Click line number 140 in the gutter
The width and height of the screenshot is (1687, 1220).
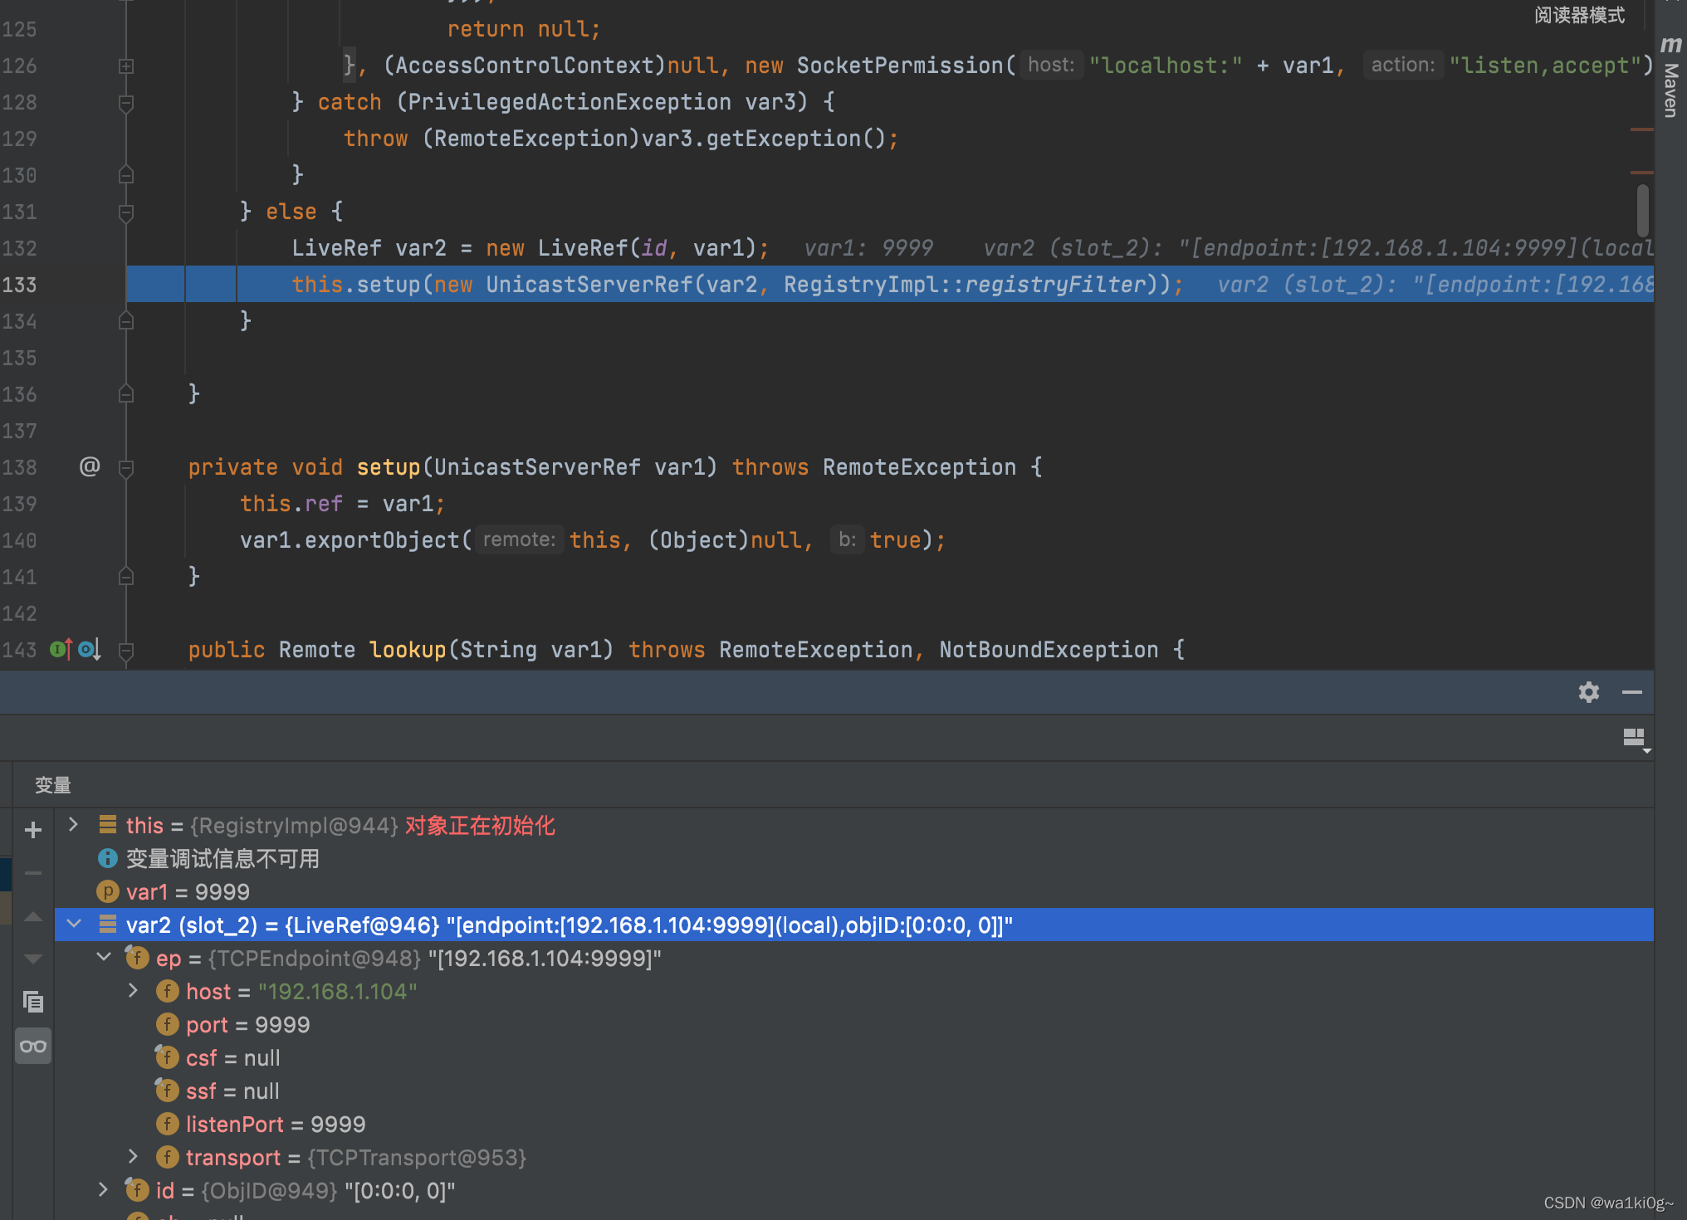tap(20, 540)
